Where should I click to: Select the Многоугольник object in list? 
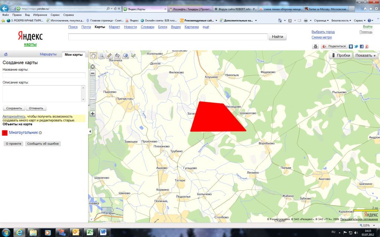pos(23,133)
